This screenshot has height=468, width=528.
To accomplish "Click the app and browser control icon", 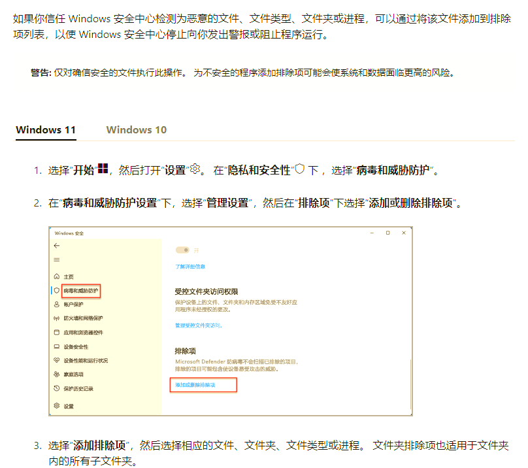I will pos(57,332).
